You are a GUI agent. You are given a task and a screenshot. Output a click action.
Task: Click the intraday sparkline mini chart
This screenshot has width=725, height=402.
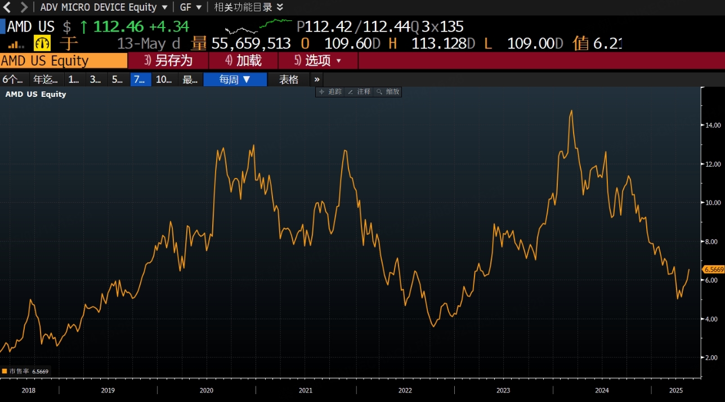pos(258,26)
